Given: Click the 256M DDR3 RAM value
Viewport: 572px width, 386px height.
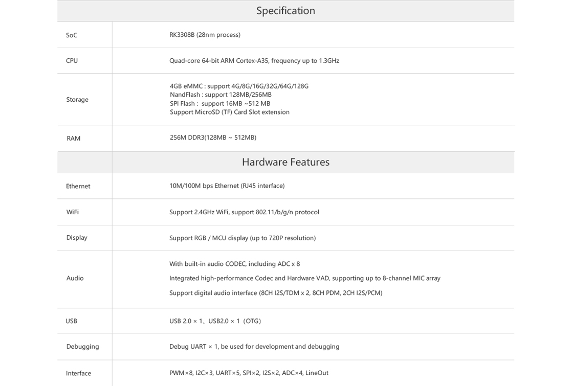Looking at the screenshot, I should tap(213, 138).
